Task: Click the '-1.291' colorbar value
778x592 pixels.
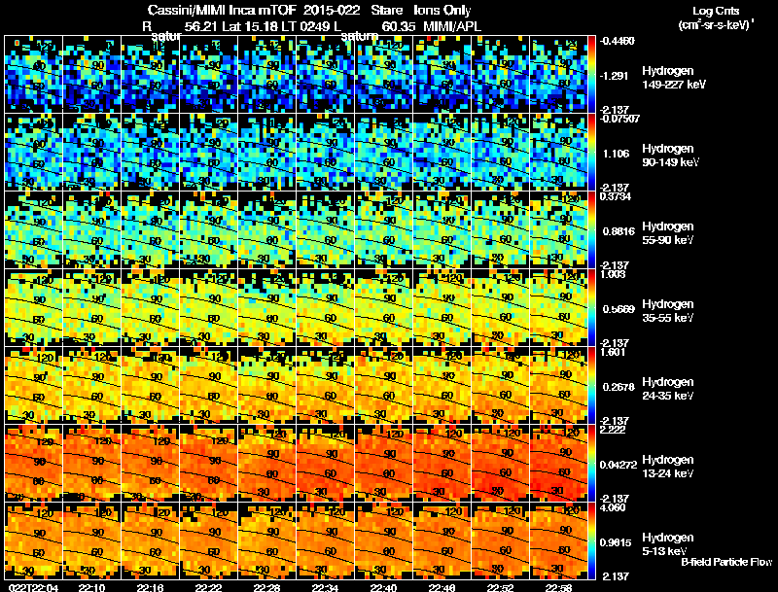Action: (615, 76)
